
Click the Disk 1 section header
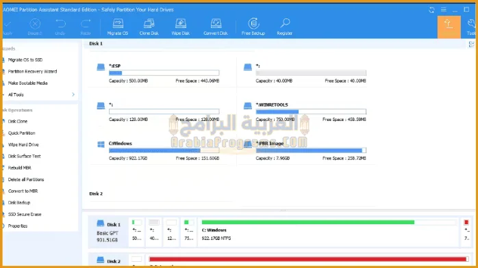pyautogui.click(x=96, y=44)
